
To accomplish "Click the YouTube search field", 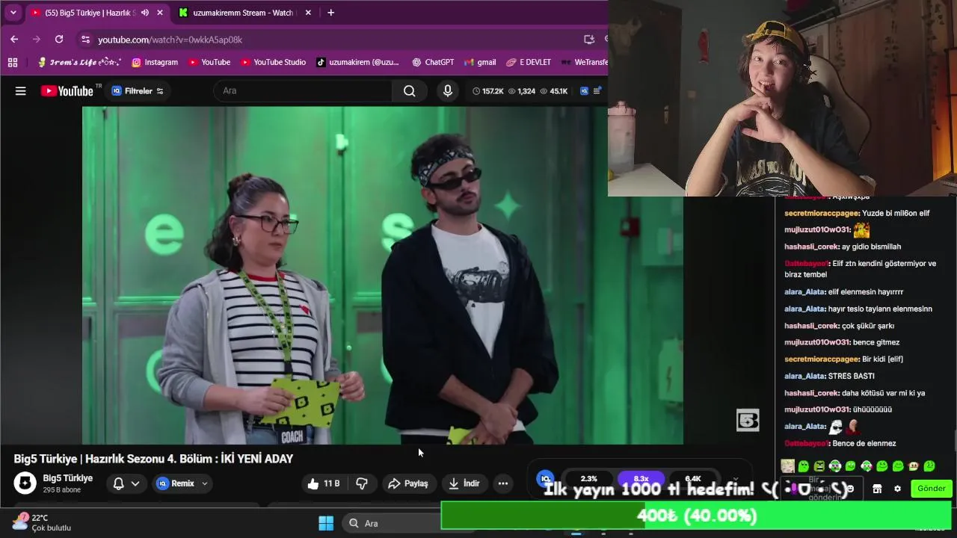I will (x=303, y=91).
